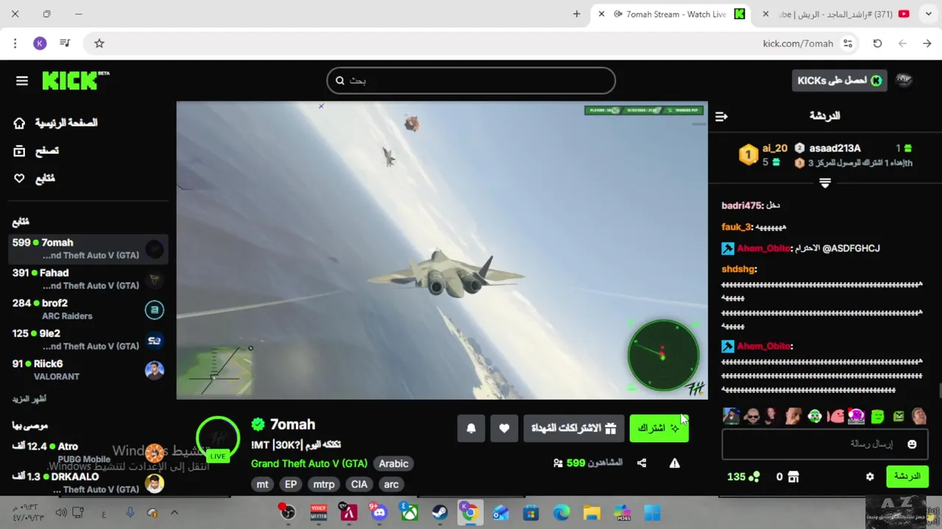Go to الصفحة الرئيسية home in sidebar

pyautogui.click(x=55, y=123)
